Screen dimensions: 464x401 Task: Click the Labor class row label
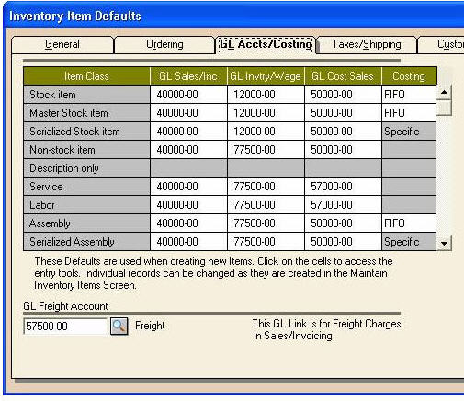point(86,205)
